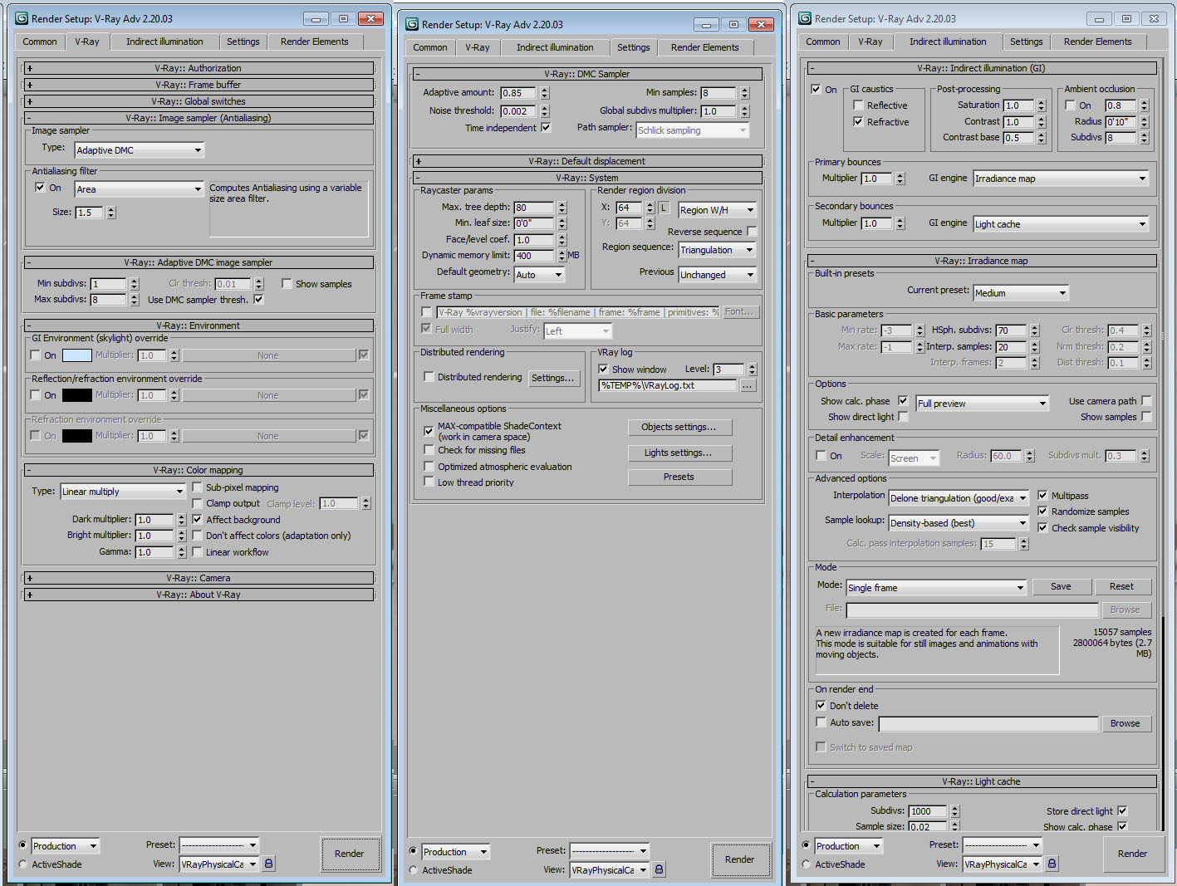Open Common tab in middle window
This screenshot has width=1177, height=886.
(x=430, y=47)
